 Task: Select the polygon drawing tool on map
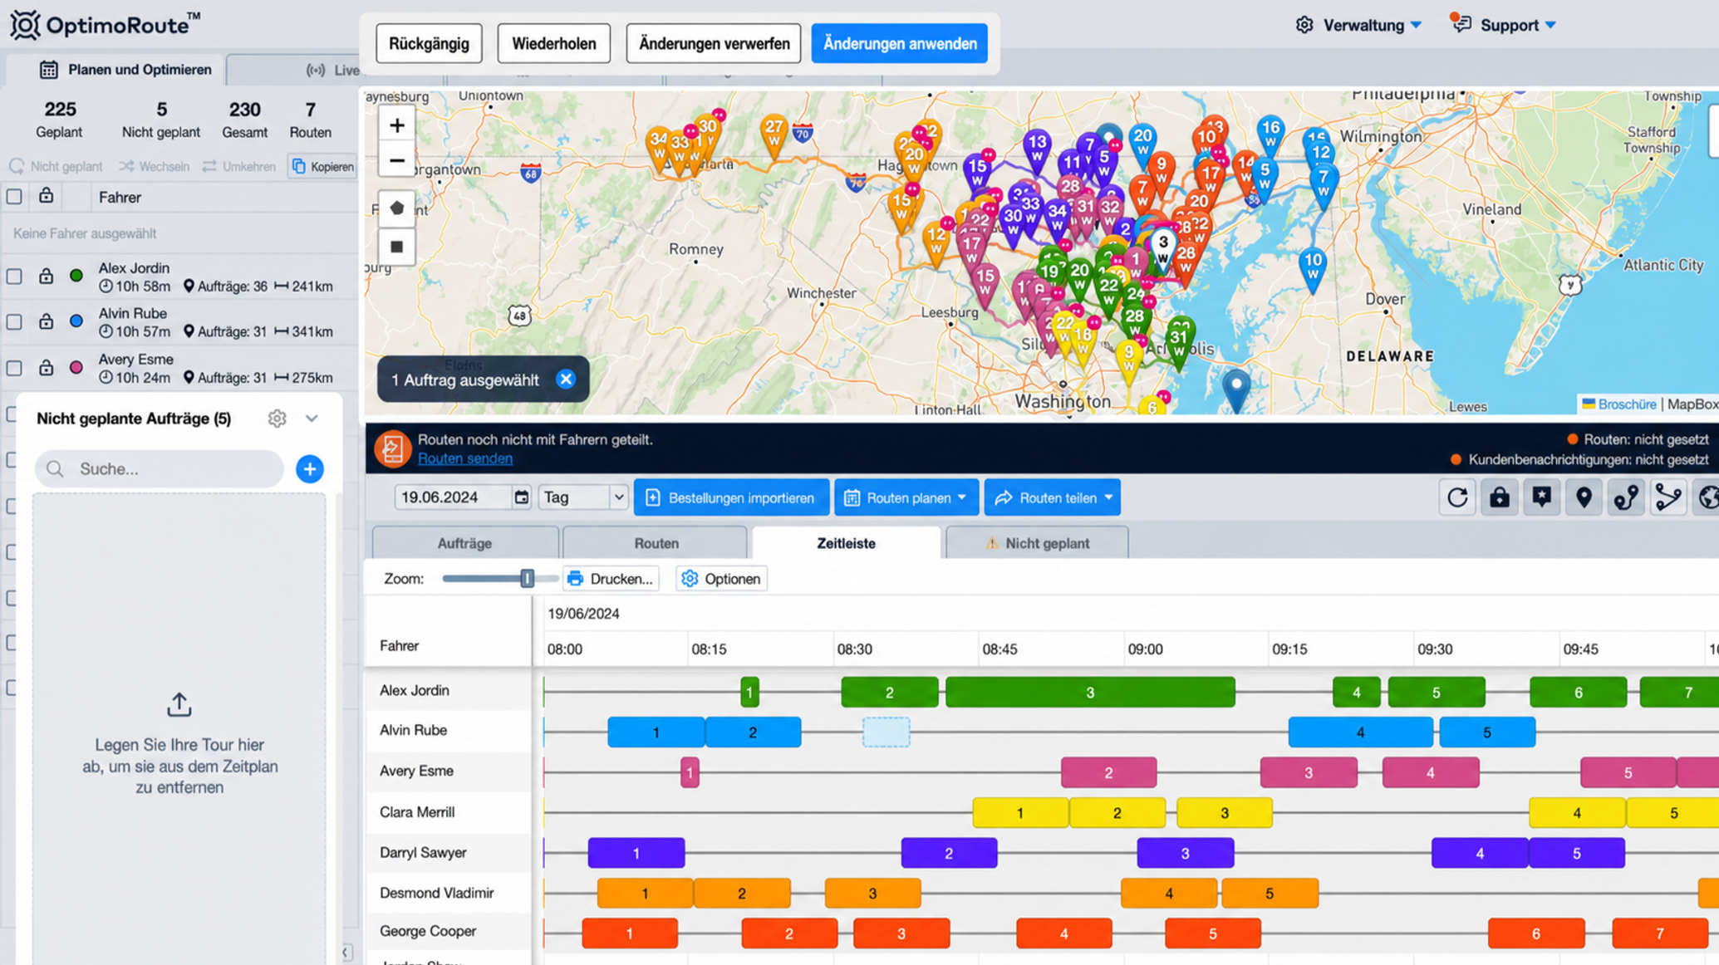397,208
